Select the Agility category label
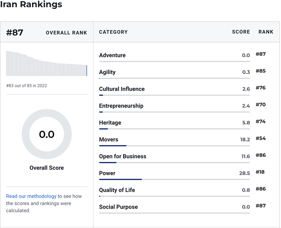The height and width of the screenshot is (228, 281). [x=107, y=72]
